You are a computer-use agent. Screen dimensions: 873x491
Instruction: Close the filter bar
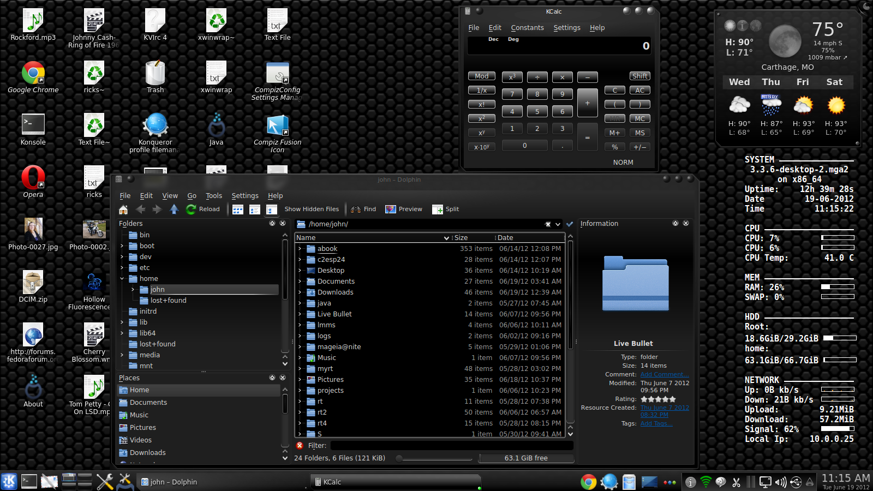300,446
